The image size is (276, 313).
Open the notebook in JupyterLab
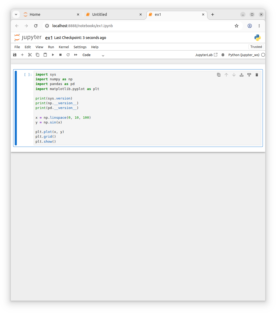tap(206, 55)
